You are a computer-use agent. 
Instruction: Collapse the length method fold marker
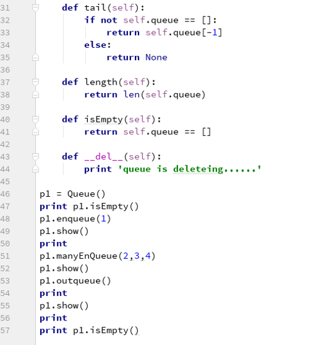pos(35,82)
